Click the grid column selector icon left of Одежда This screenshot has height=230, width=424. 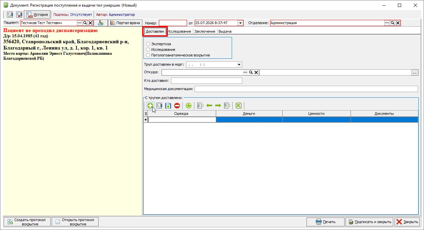click(x=145, y=114)
